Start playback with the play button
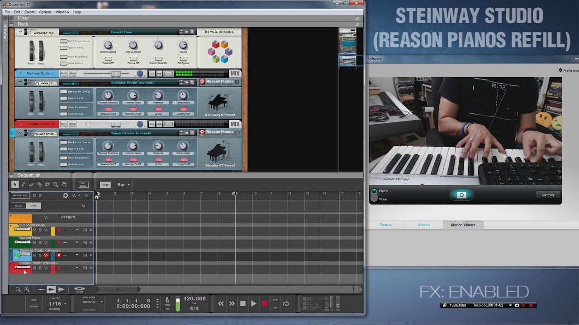 (253, 304)
